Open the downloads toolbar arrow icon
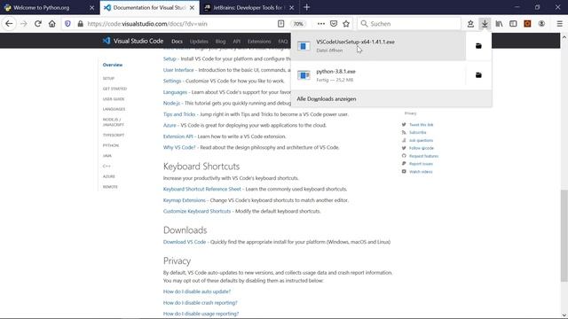This screenshot has width=568, height=319. 485,24
